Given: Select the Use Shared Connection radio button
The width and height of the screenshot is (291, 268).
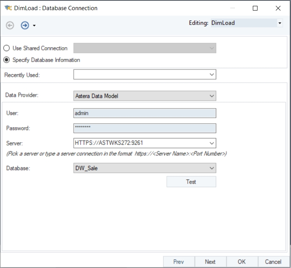Looking at the screenshot, I should [x=7, y=48].
